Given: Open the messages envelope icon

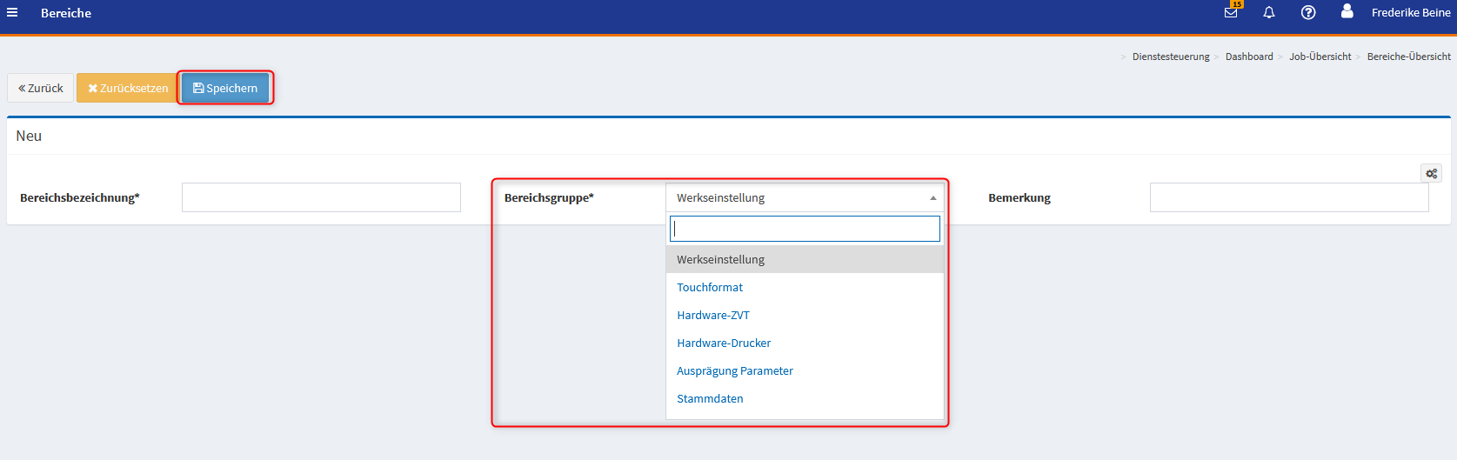Looking at the screenshot, I should [1231, 13].
